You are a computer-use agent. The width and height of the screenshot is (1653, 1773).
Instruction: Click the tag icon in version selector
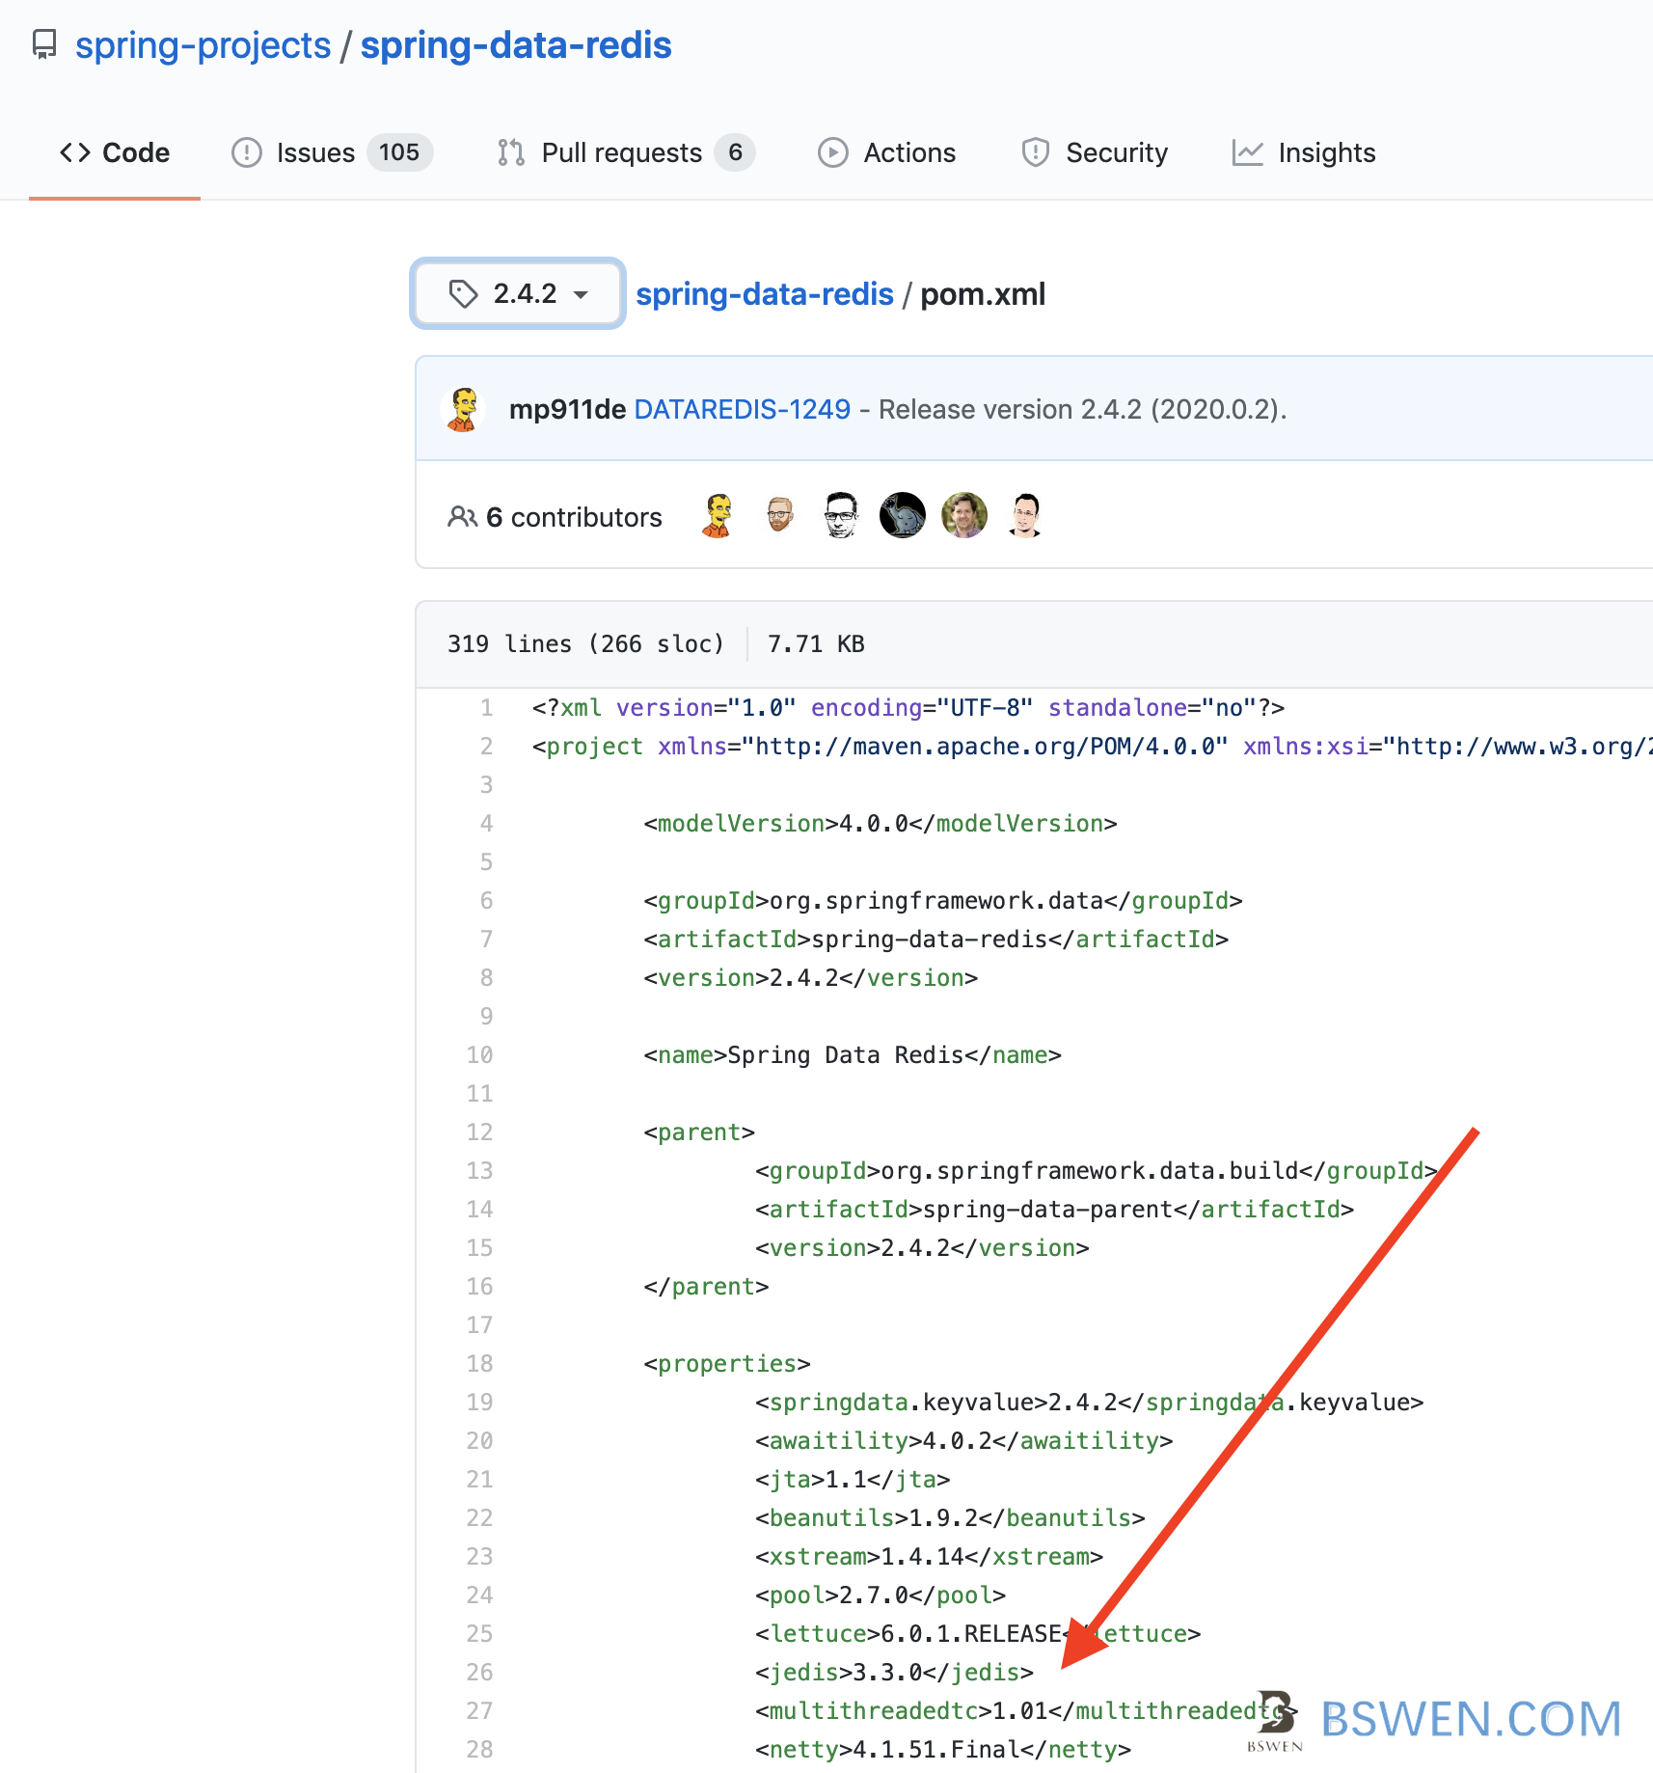point(464,293)
